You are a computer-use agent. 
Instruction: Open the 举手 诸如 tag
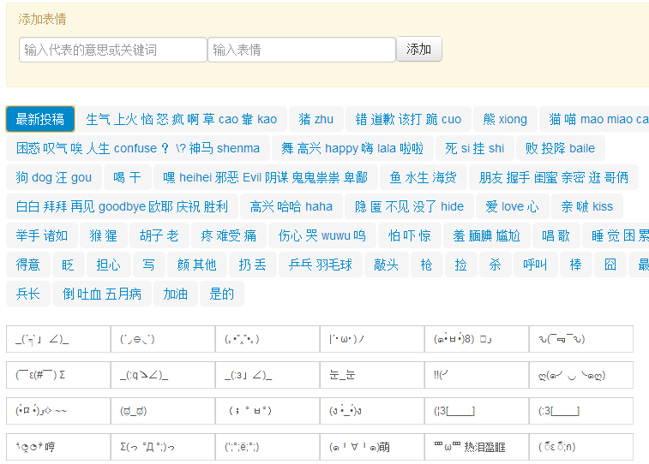(42, 235)
